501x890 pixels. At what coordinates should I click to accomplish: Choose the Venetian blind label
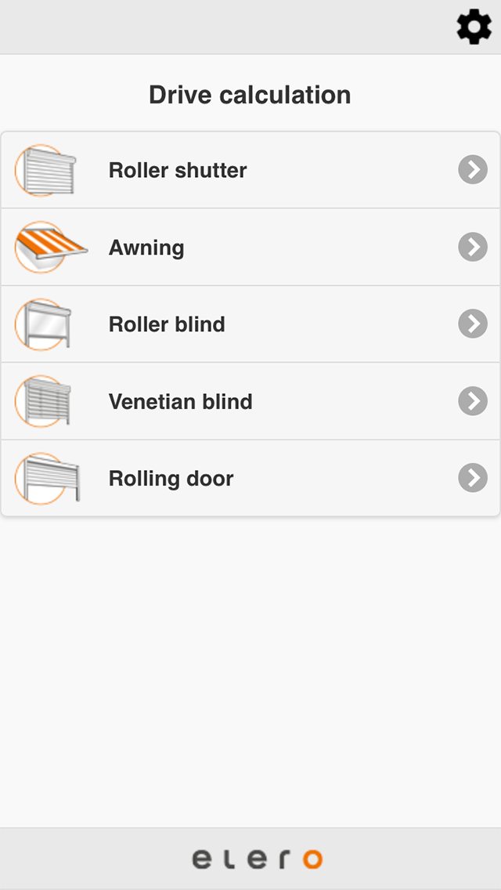(180, 401)
